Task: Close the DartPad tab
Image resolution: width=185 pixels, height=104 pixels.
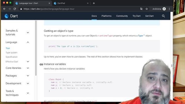Action: click(x=88, y=3)
